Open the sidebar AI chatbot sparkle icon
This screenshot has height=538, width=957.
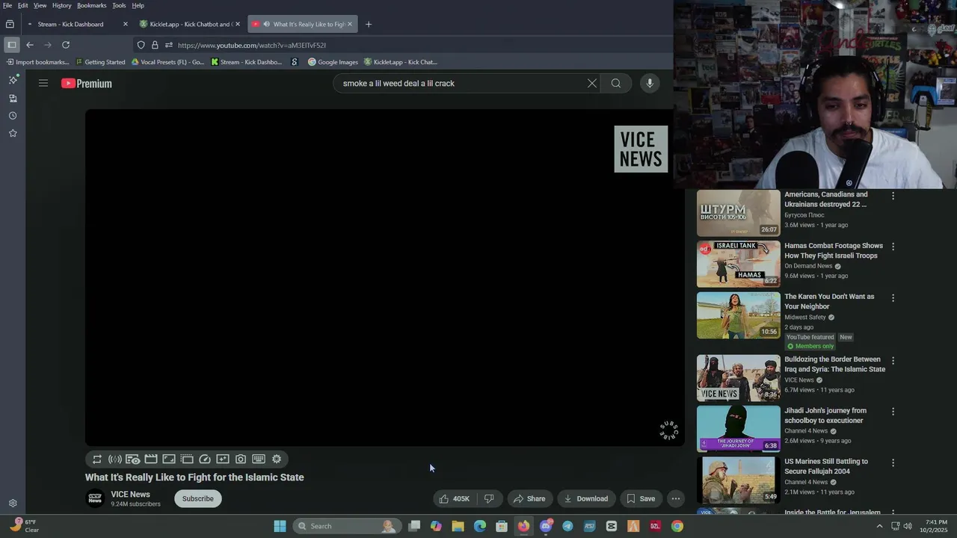click(13, 79)
